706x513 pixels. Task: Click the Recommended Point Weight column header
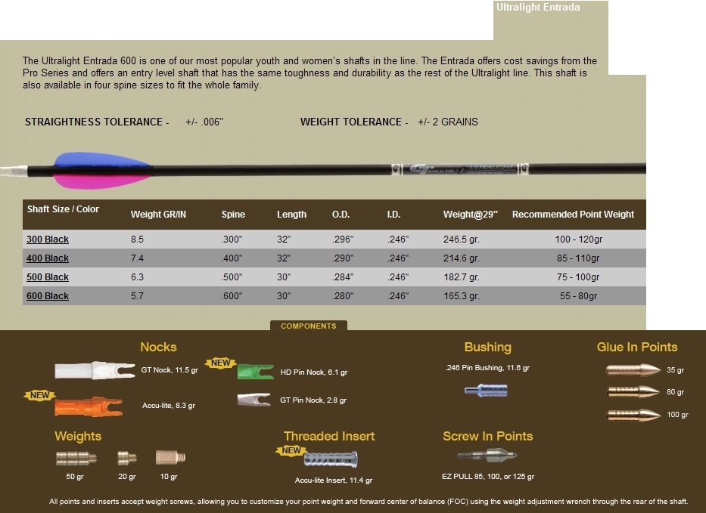click(573, 215)
